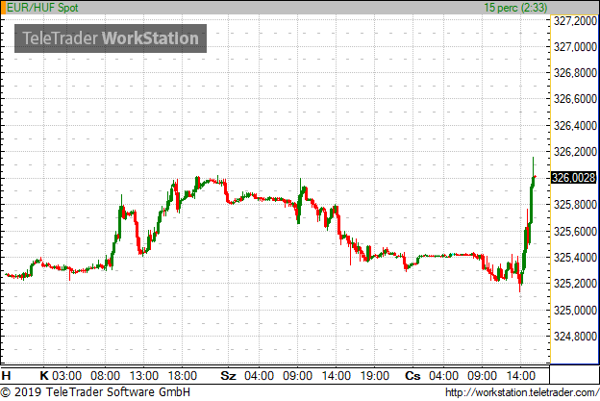Click the 15 perc (2:33) interval label

coord(515,8)
